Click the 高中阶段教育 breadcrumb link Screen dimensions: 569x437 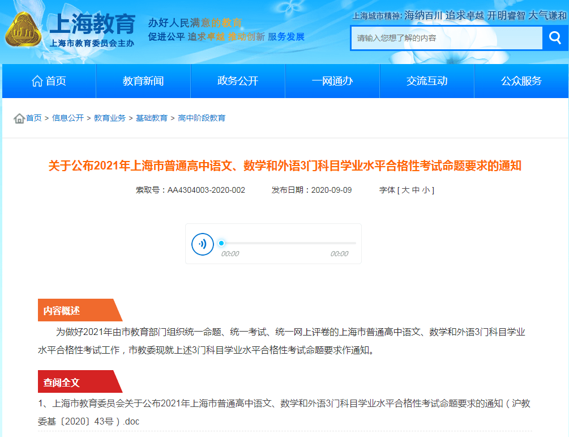[x=202, y=118]
